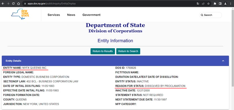Screen dimensions: 234x110
Task: Click Return to Search button
Action: pyautogui.click(x=128, y=51)
